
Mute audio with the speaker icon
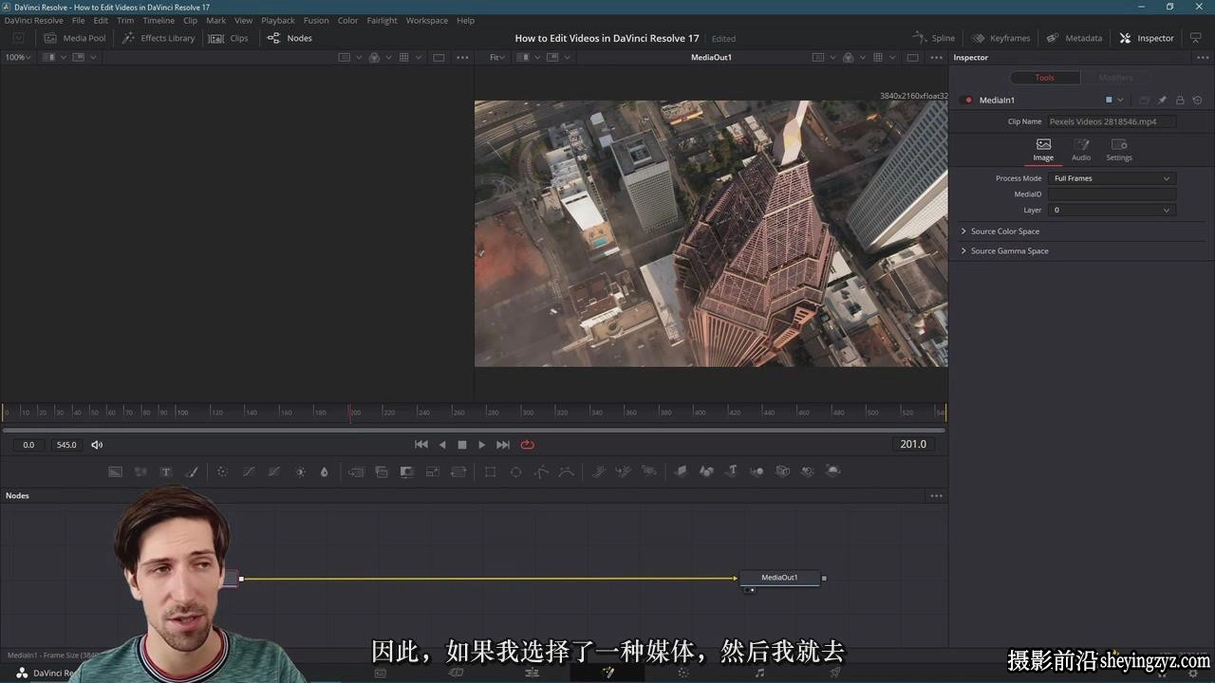(x=97, y=445)
